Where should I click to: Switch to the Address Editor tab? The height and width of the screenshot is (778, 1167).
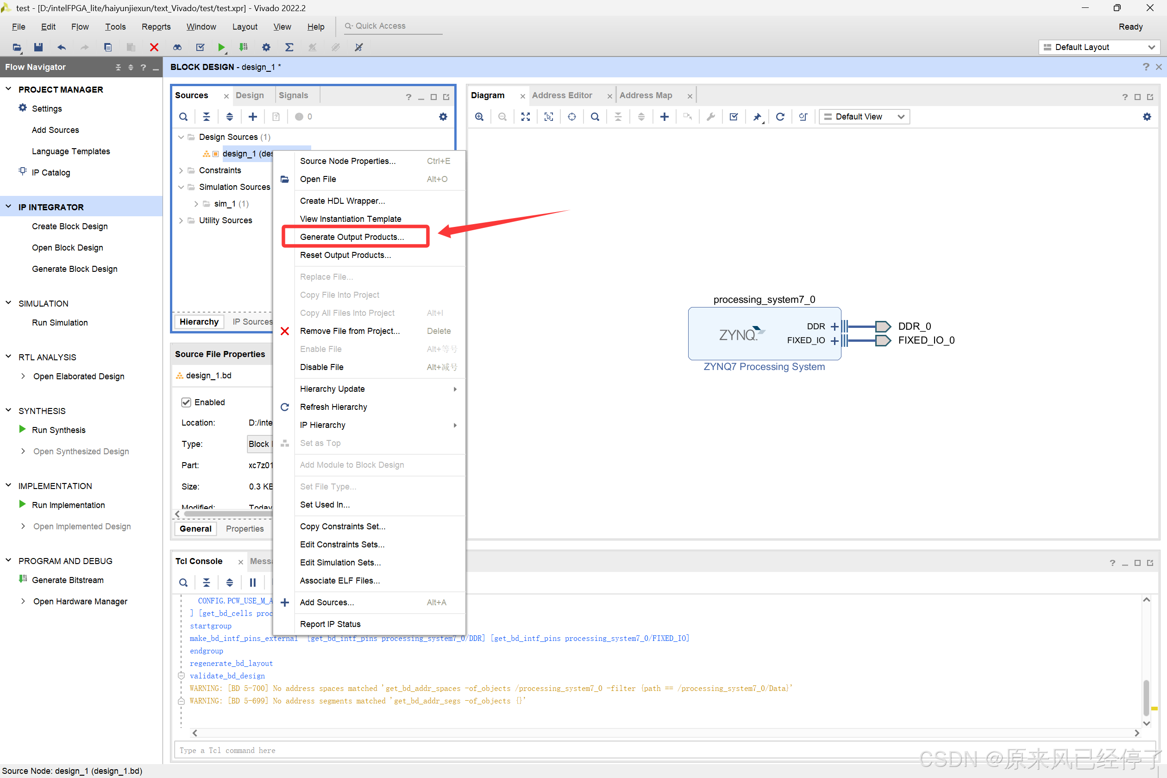pos(562,95)
